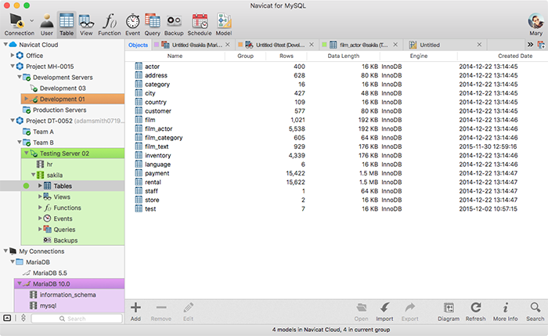Viewport: 548px width, 336px height.
Task: Click the Export button
Action: tap(409, 312)
